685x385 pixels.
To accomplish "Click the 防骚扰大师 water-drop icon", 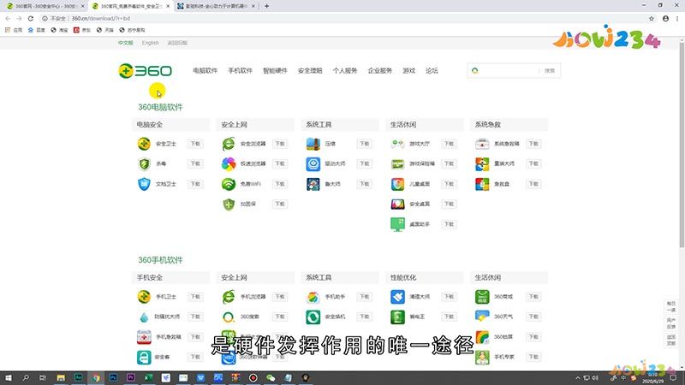I will (x=144, y=317).
